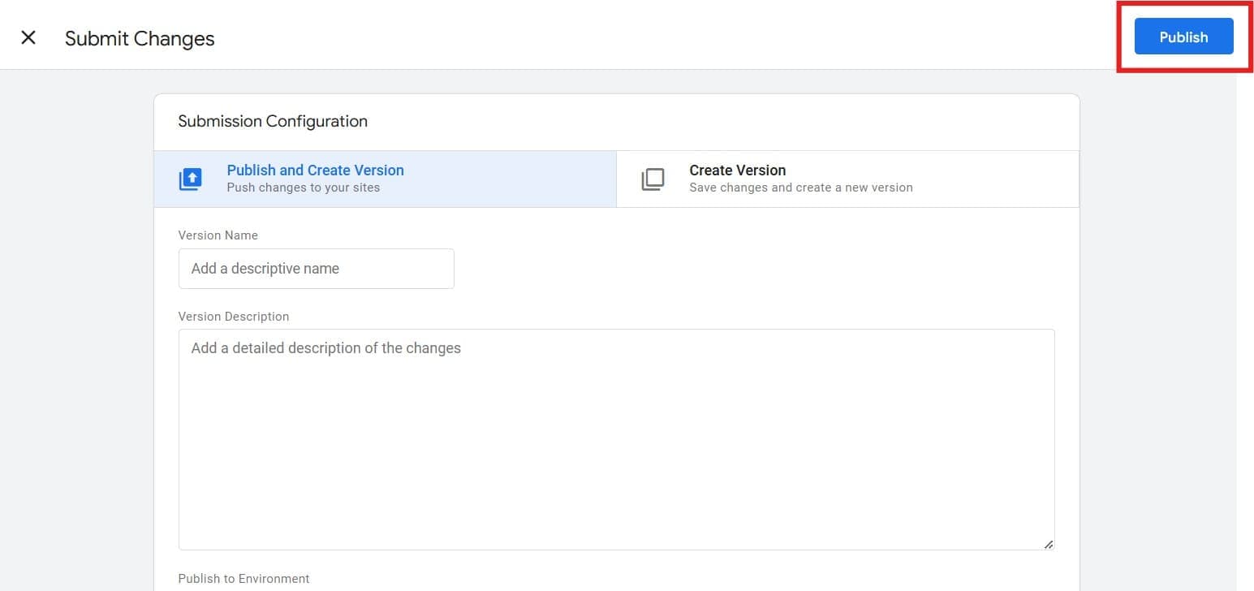Click the Submission Configuration header
1254x591 pixels.
(x=273, y=121)
